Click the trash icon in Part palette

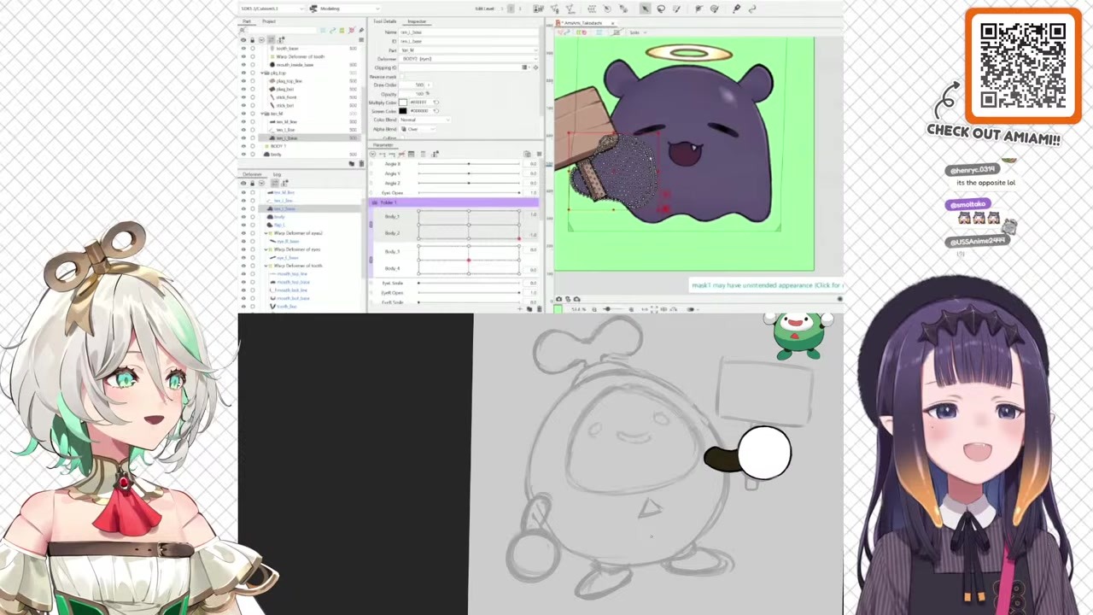pos(359,163)
